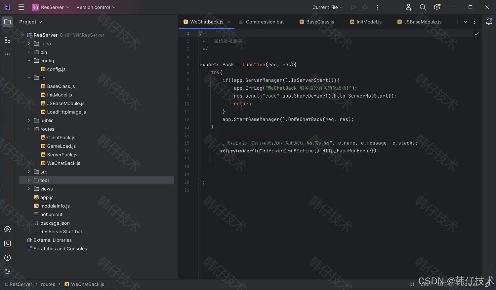Open IDE settings gear
The image size is (496, 290).
click(437, 7)
